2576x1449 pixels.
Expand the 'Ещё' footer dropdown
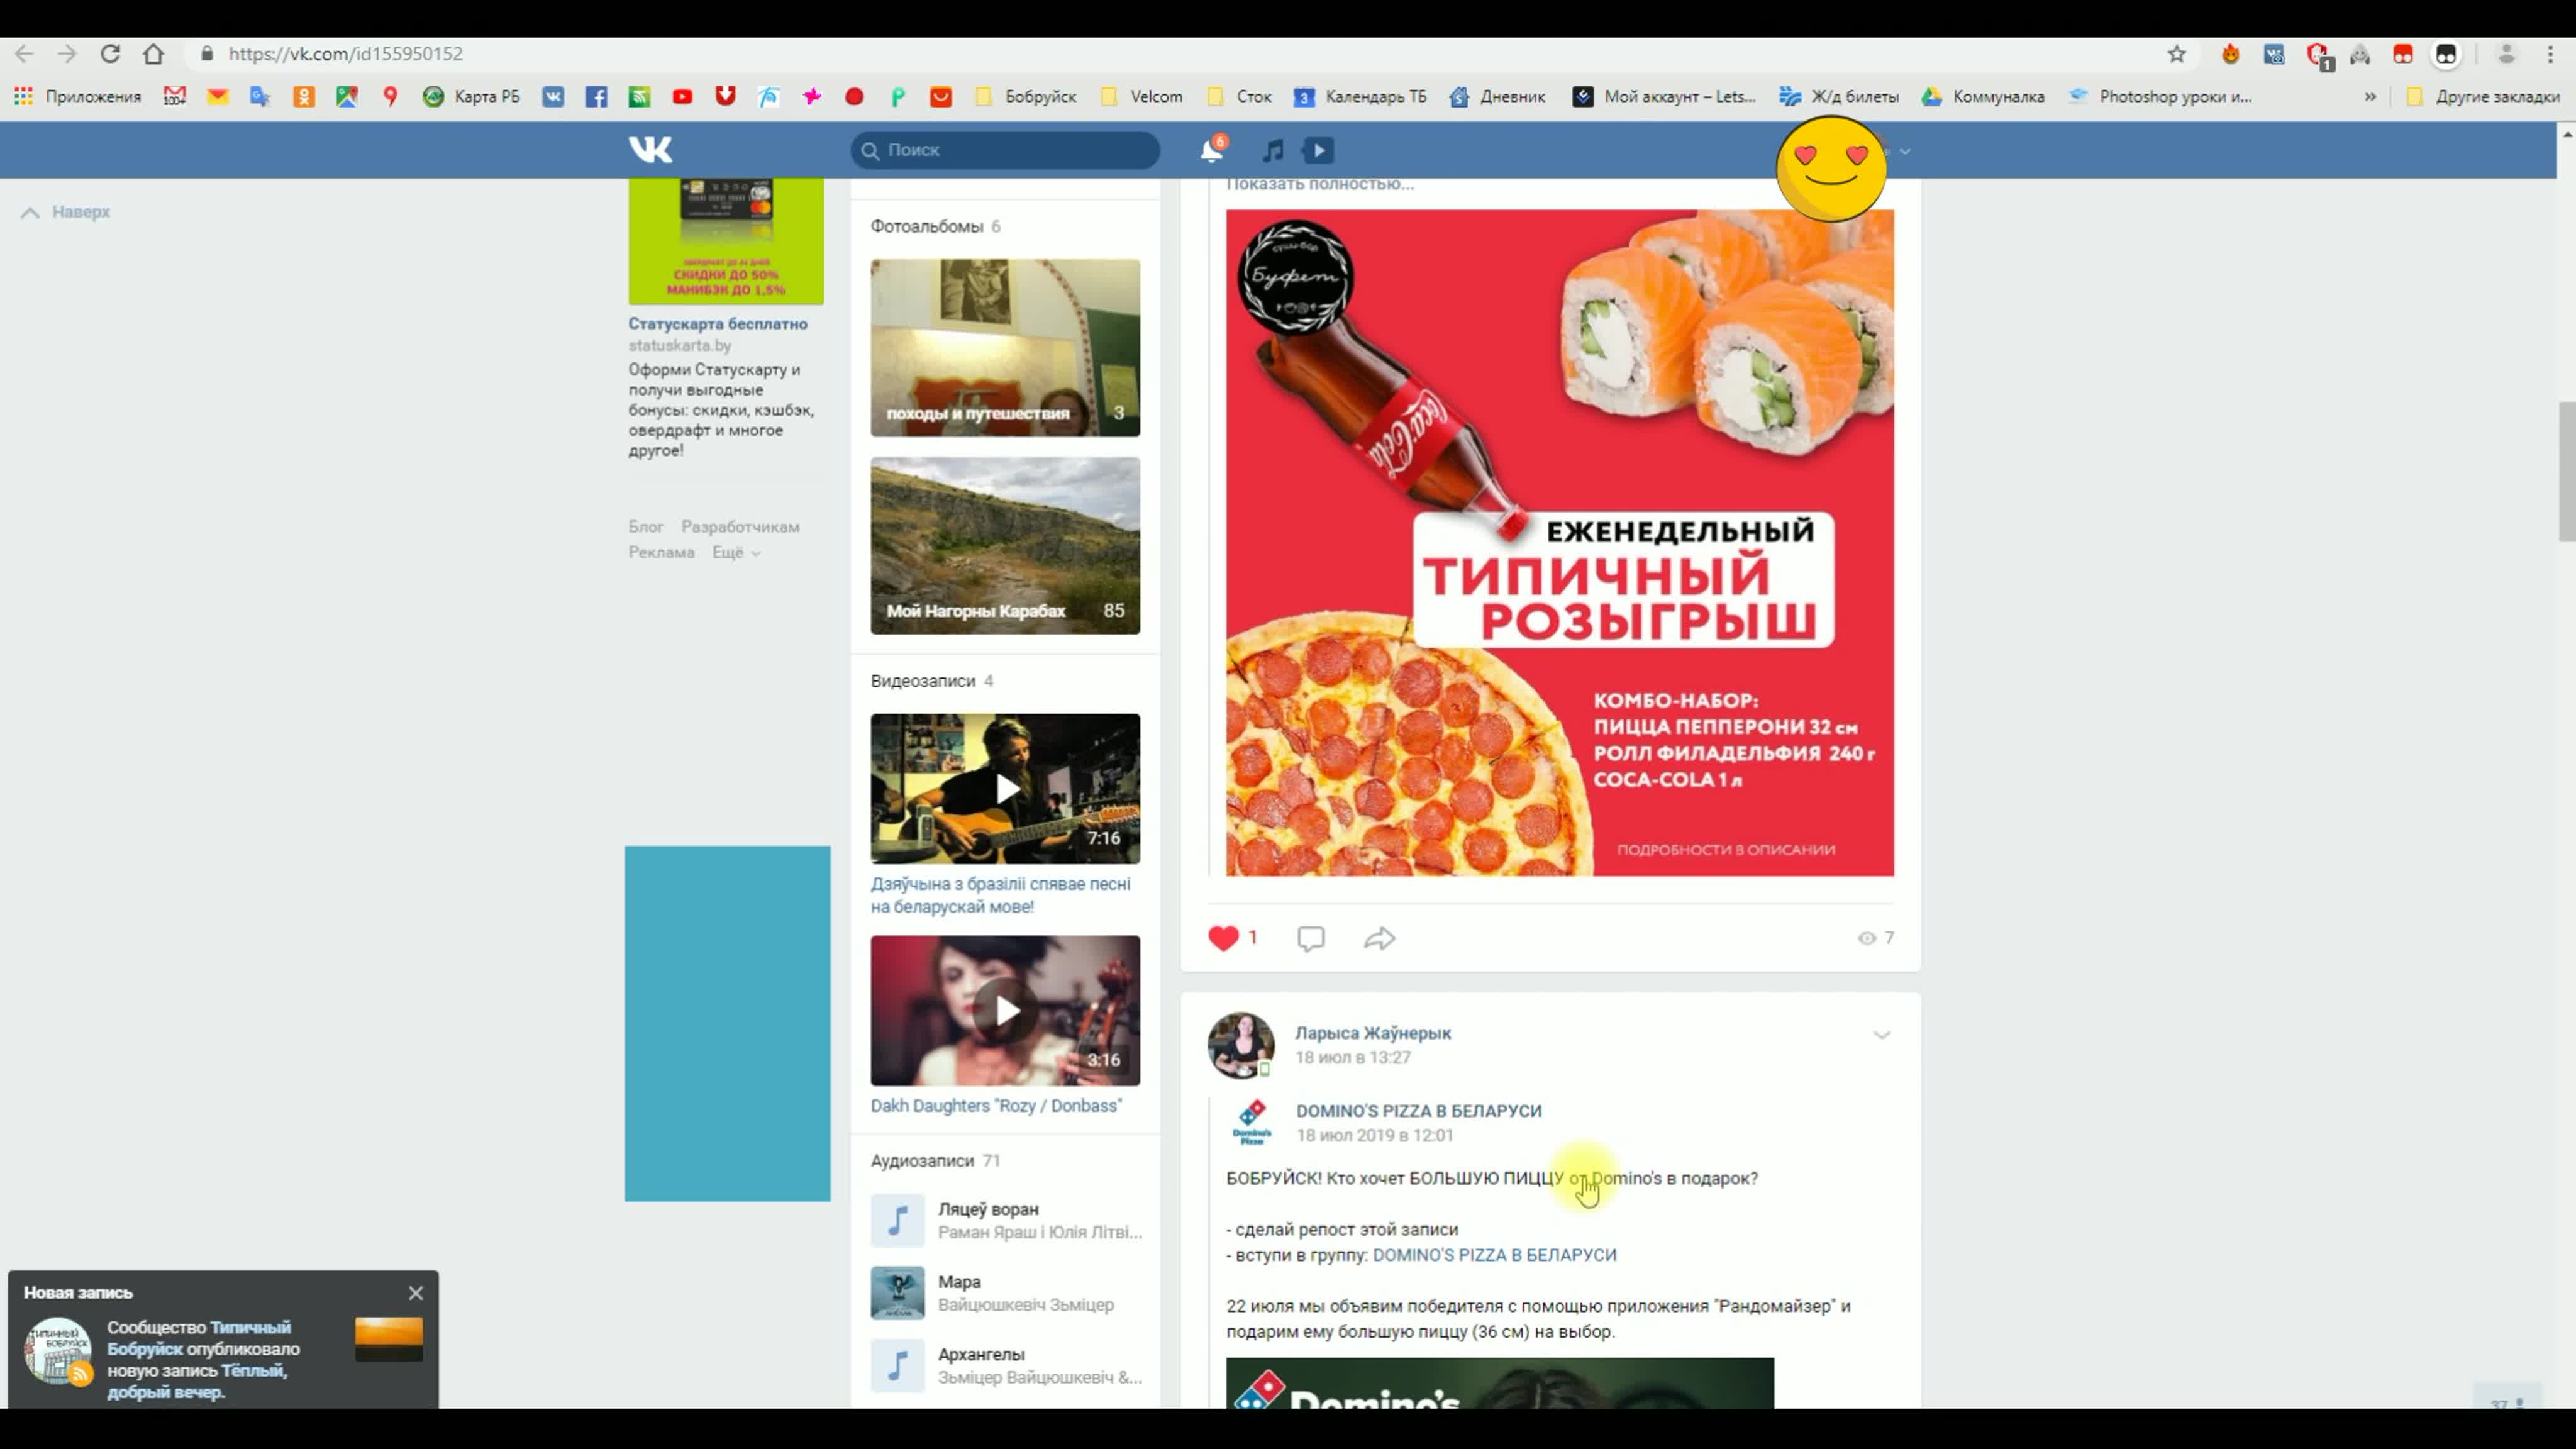(736, 553)
